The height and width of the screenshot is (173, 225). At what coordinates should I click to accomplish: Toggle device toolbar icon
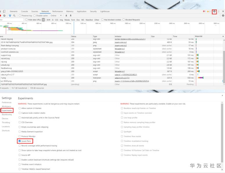pyautogui.click(x=4, y=11)
